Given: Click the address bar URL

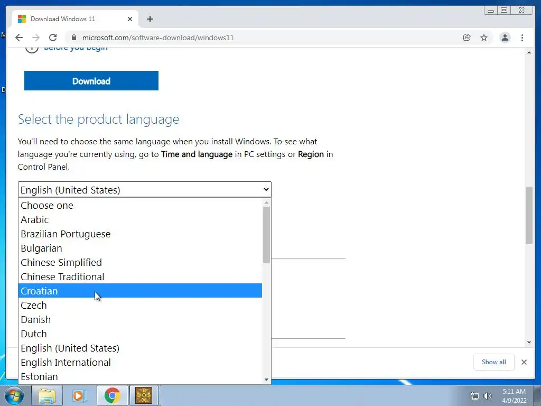Looking at the screenshot, I should click(x=158, y=38).
